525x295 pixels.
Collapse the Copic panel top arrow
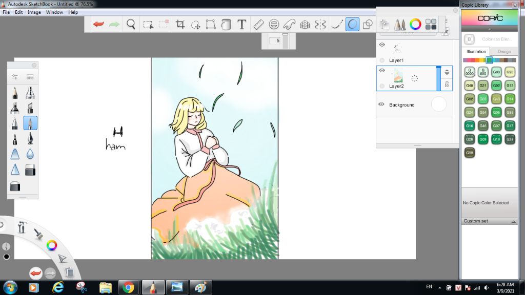click(x=490, y=29)
